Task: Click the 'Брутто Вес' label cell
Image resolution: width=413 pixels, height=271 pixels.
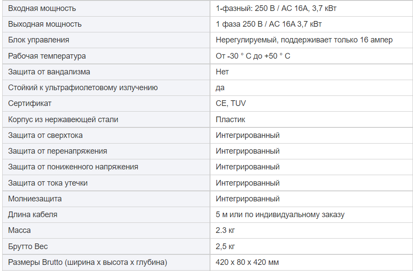Action: tap(106, 246)
